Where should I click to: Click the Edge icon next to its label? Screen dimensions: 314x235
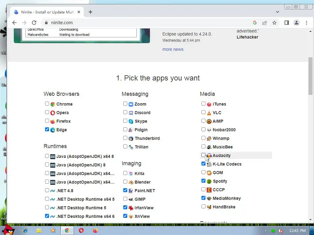point(53,130)
